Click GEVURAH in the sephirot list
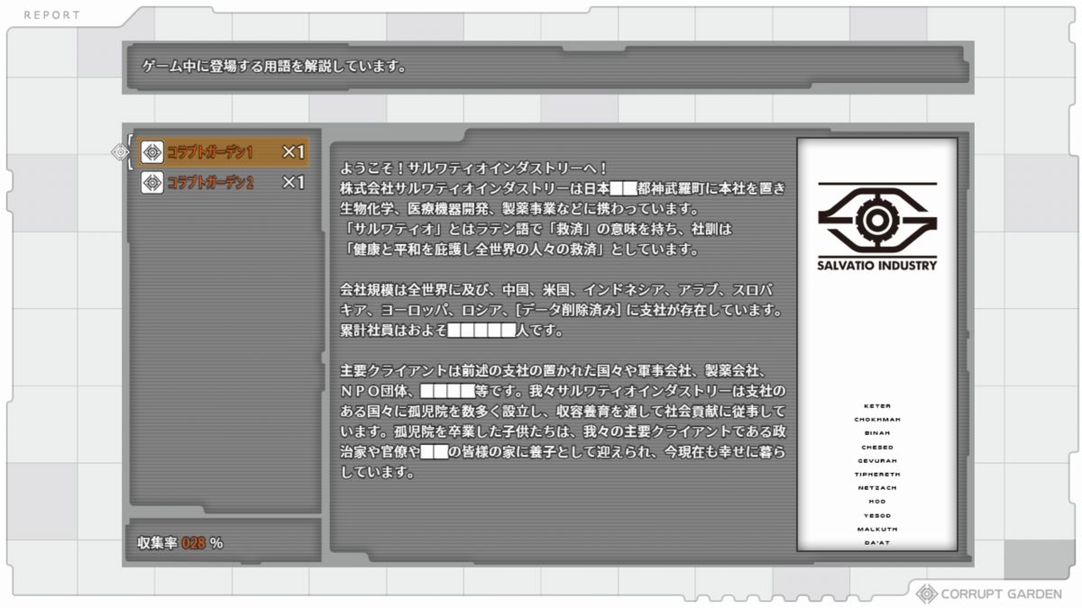This screenshot has height=608, width=1082. point(876,460)
